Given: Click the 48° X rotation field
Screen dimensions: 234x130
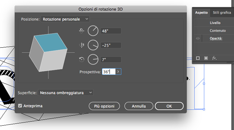Looking at the screenshot, I should click(111, 31).
